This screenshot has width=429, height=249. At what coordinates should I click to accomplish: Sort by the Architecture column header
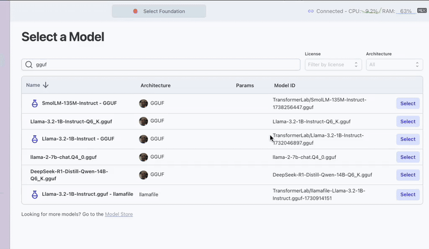point(156,85)
